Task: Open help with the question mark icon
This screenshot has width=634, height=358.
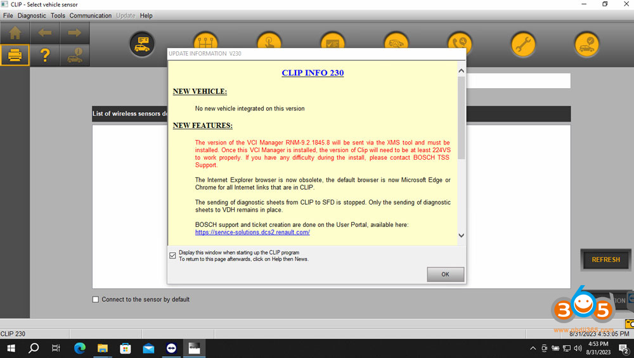Action: pyautogui.click(x=45, y=55)
